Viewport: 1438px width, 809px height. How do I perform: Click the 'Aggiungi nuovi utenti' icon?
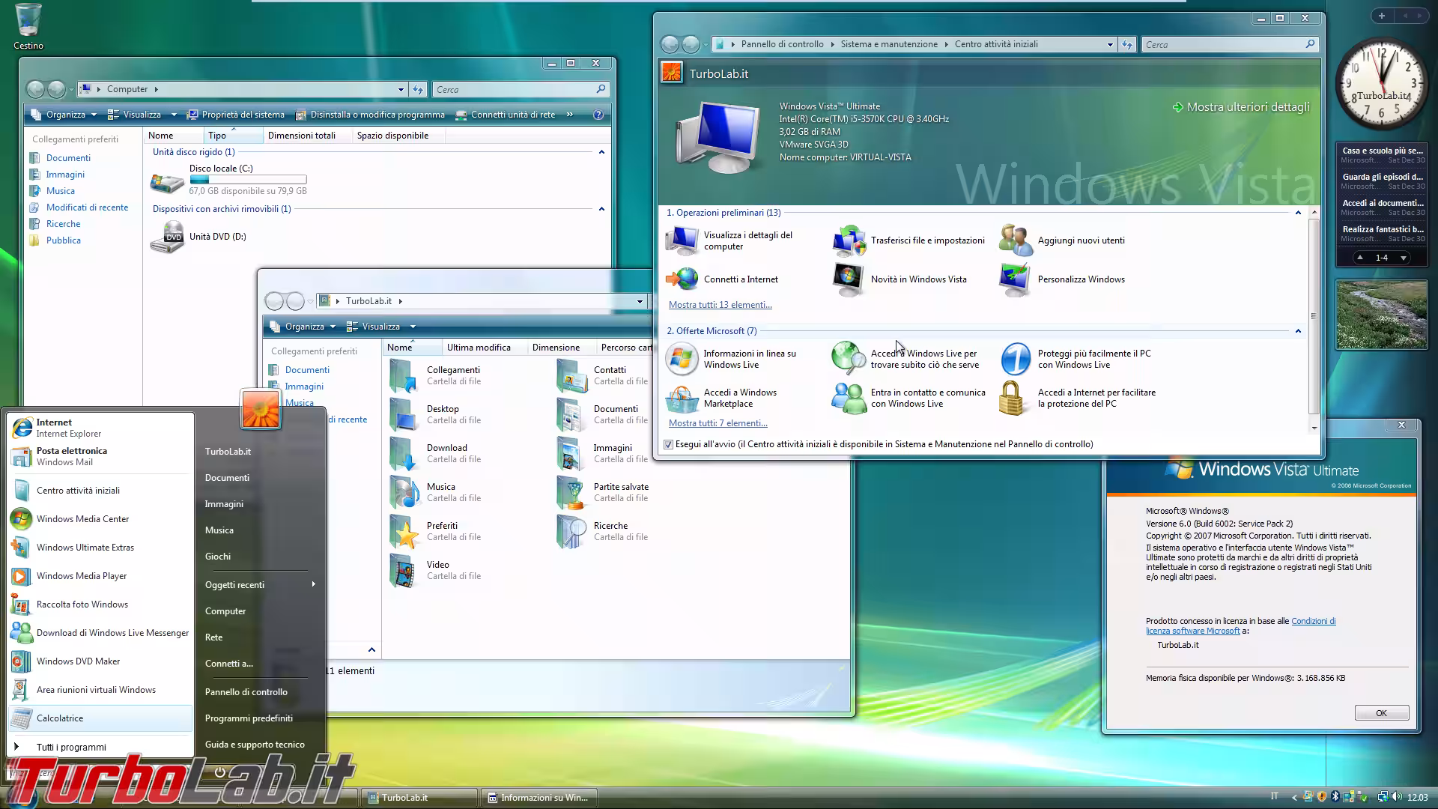coord(1015,240)
